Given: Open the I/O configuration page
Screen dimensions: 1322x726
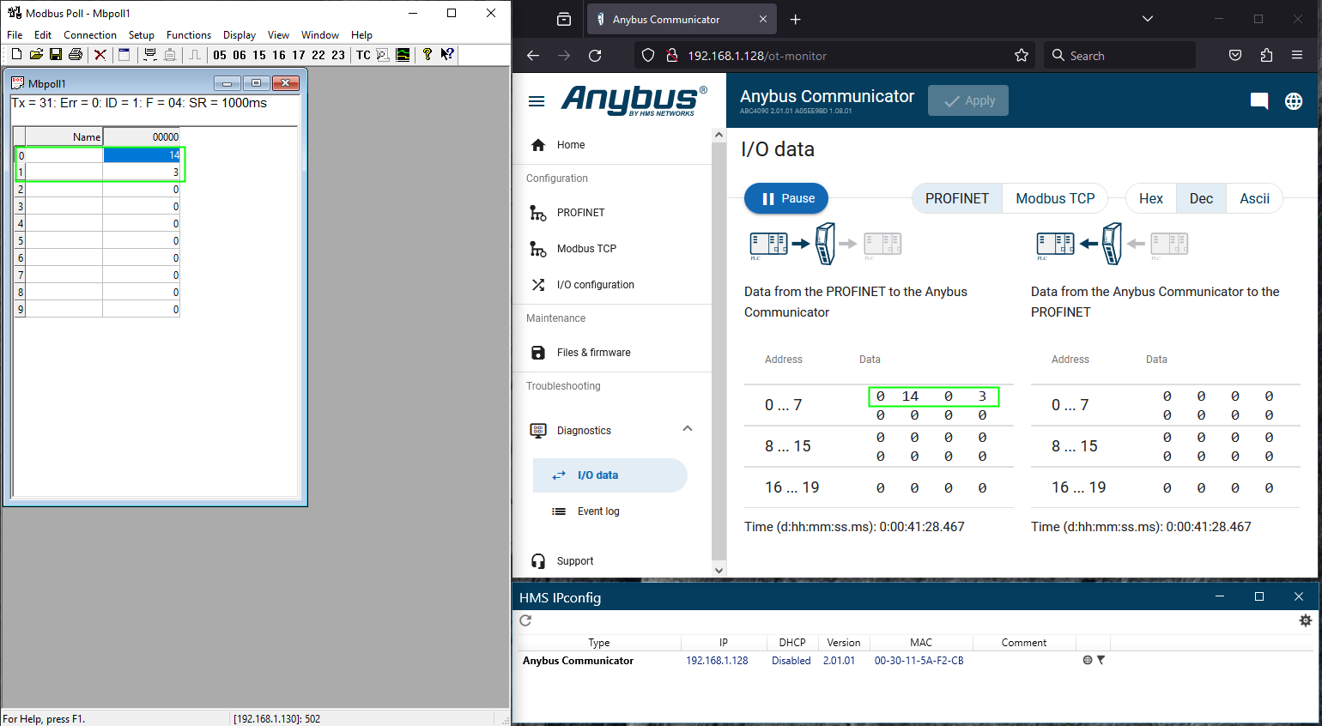Looking at the screenshot, I should (595, 285).
